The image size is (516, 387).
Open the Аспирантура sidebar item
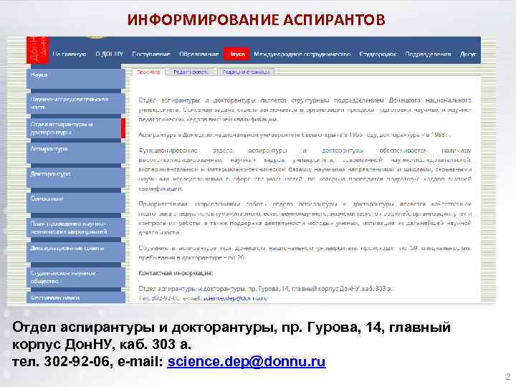click(x=76, y=153)
